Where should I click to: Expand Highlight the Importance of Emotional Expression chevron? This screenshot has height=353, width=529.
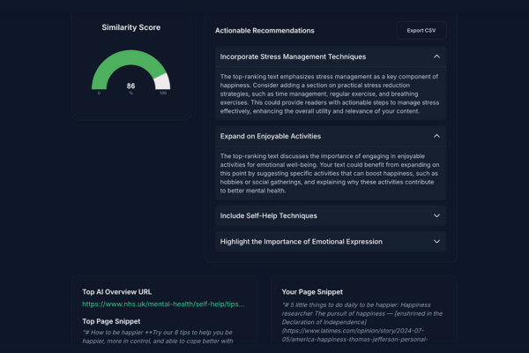pyautogui.click(x=436, y=242)
